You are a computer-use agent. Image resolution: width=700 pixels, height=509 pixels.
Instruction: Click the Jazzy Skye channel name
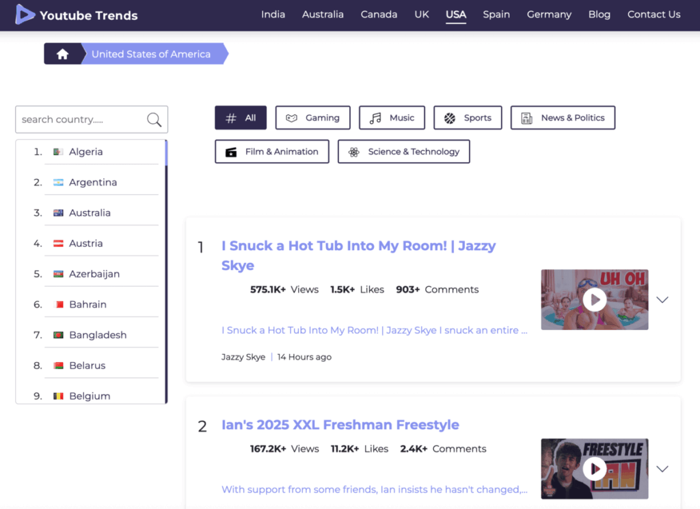(x=243, y=357)
